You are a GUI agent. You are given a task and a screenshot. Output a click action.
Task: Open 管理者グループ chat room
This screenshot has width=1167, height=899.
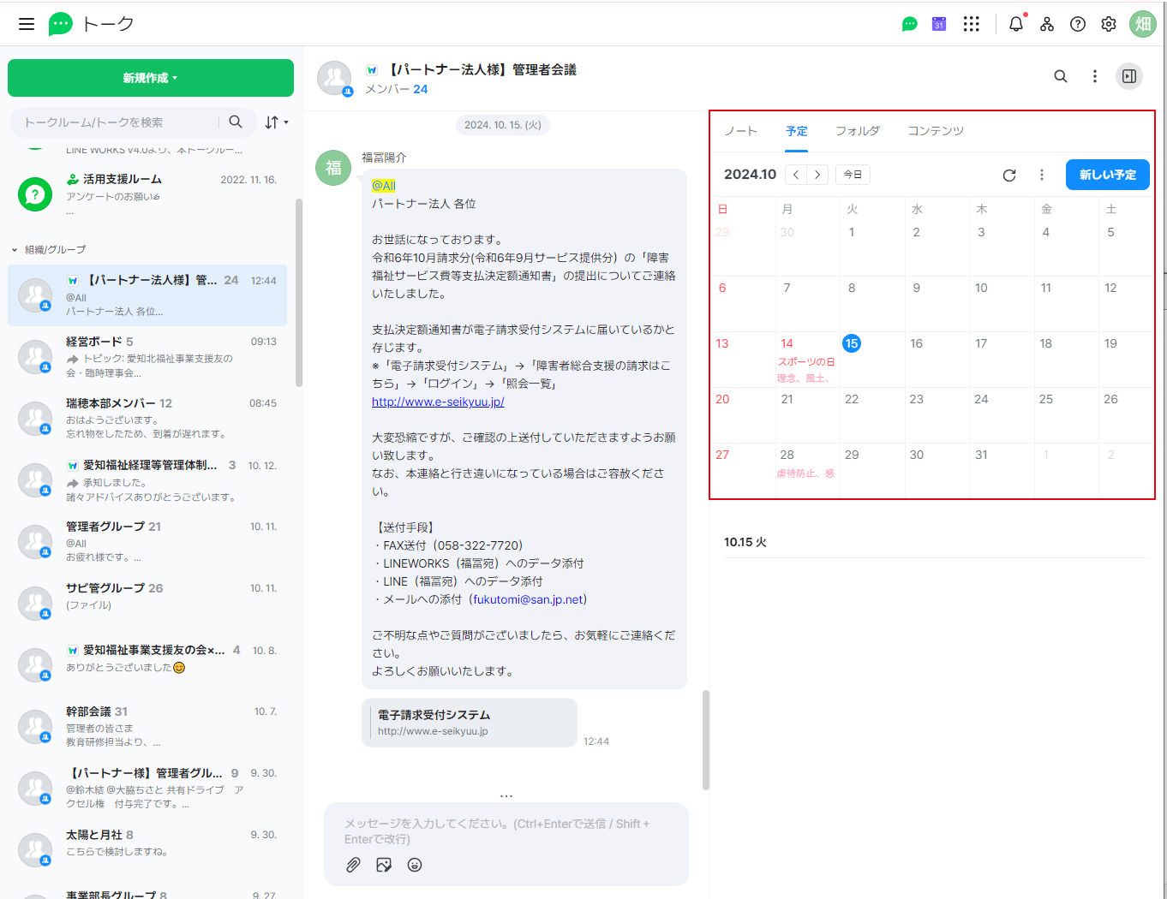click(x=147, y=542)
